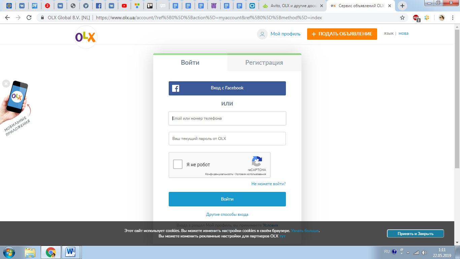This screenshot has width=460, height=259.
Task: Click the padlock site info icon
Action: (42, 18)
